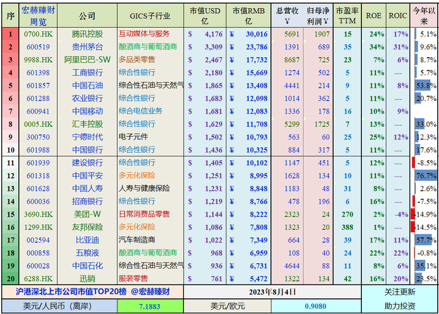Screen dimensions: 439x314
Task: Select the 中国人寿 company cell
Action: (87, 188)
